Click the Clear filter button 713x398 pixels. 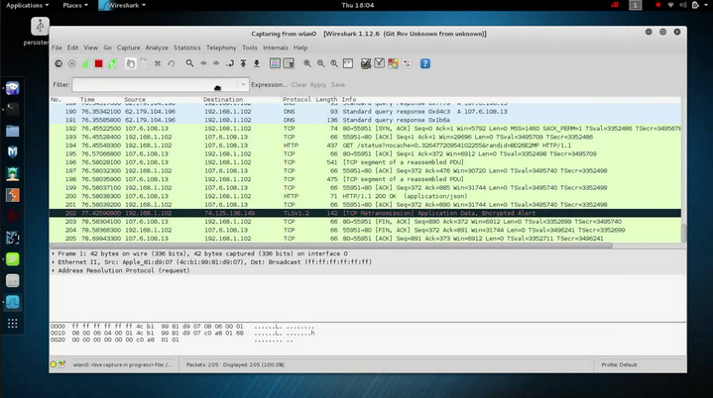pyautogui.click(x=298, y=85)
